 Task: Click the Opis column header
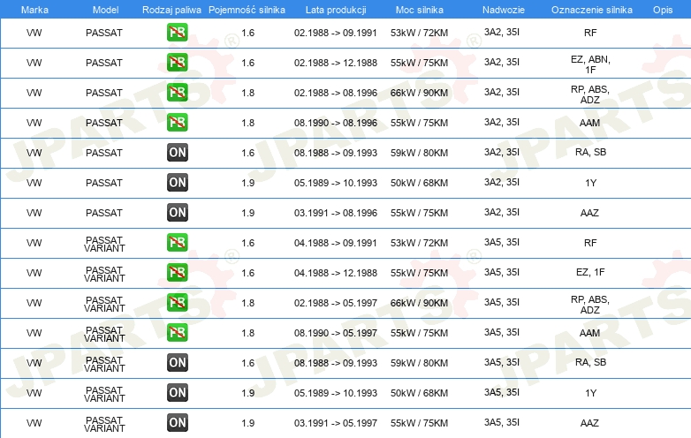663,10
